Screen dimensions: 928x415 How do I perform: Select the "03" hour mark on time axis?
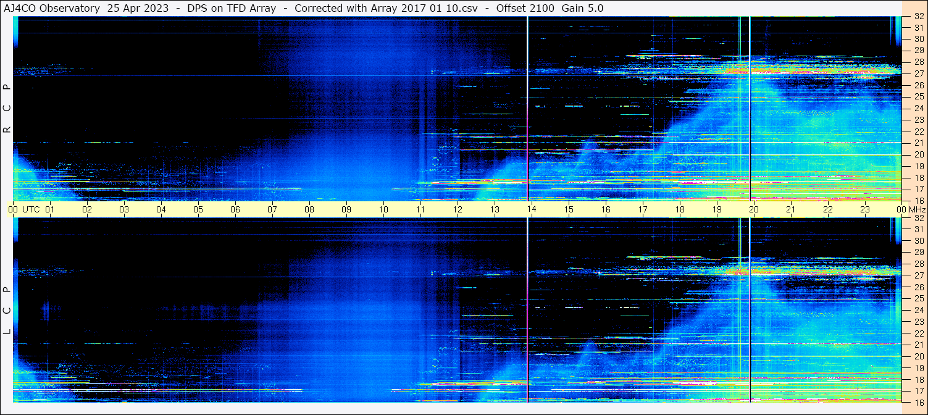[x=124, y=209]
